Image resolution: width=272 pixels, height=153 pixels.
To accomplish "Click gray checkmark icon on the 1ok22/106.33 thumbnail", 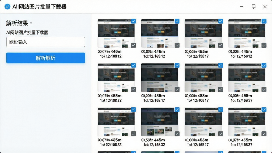I will point(133,134).
